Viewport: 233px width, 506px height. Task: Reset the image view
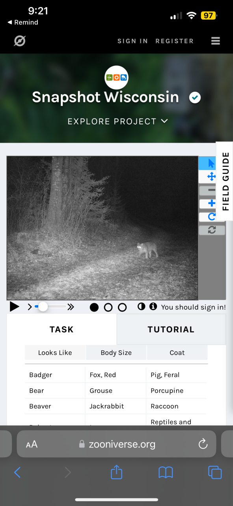[x=212, y=230]
